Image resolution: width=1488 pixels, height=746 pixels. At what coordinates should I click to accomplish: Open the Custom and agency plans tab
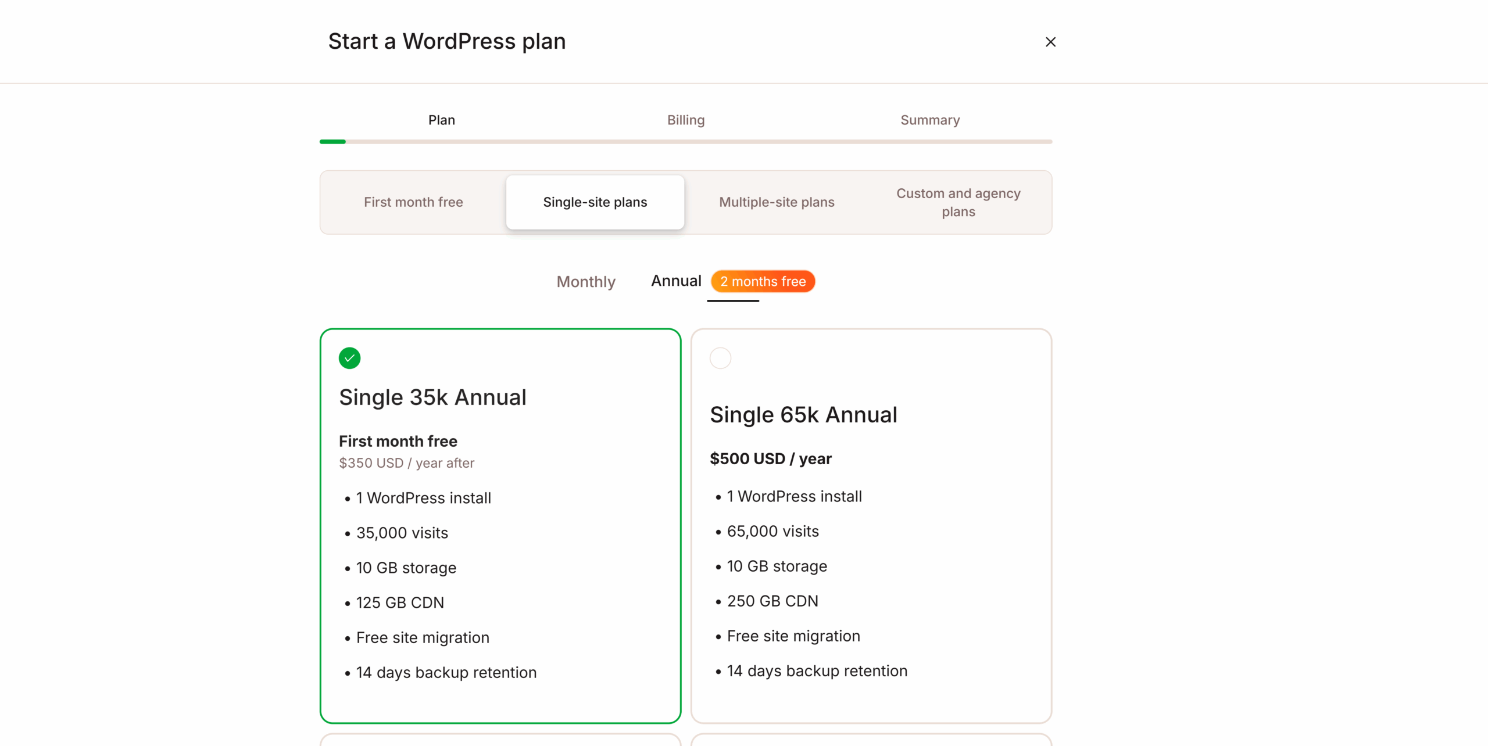tap(958, 202)
